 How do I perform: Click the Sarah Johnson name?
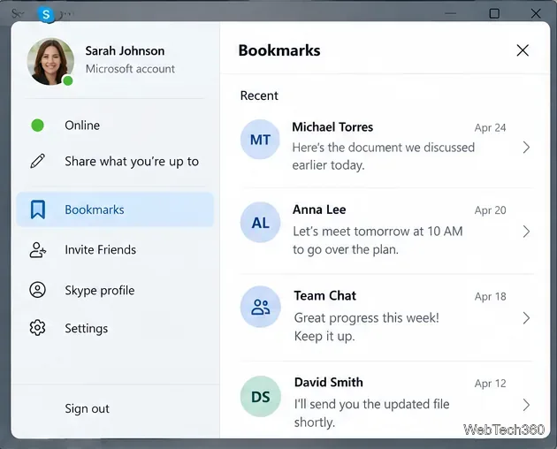(x=125, y=50)
